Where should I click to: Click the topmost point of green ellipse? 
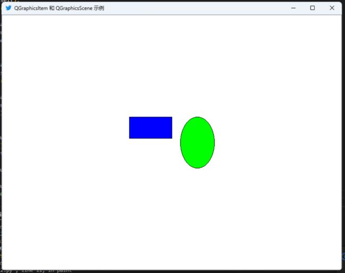point(197,117)
